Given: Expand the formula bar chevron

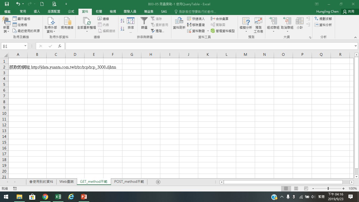Looking at the screenshot, I should (356, 46).
